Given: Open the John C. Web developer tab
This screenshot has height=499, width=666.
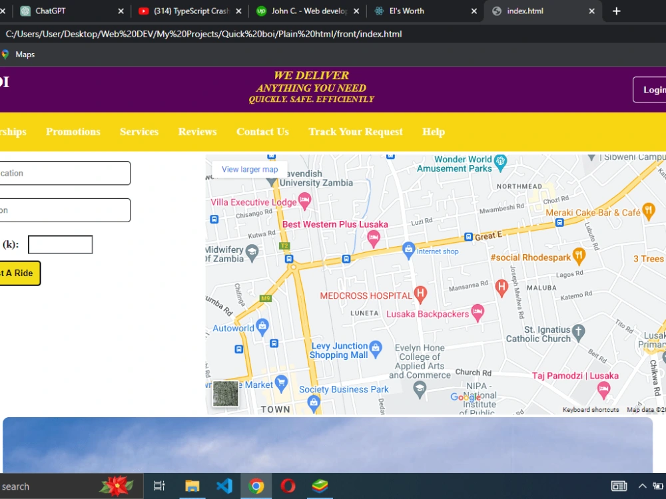Looking at the screenshot, I should (x=308, y=11).
